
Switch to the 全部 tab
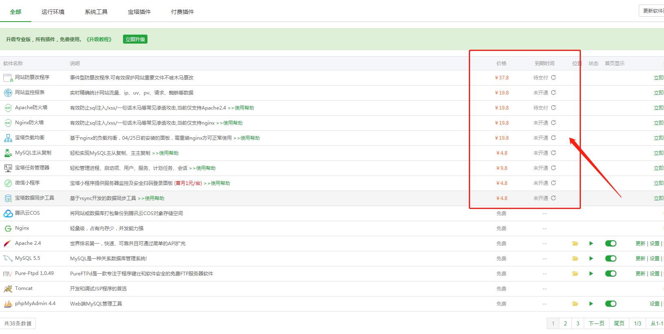15,12
